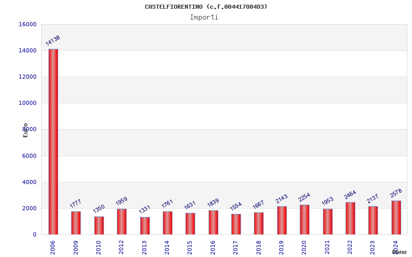Viewport: 412px width, 257px height.
Task: Click the 2021 bar in the chart
Action: (x=328, y=222)
